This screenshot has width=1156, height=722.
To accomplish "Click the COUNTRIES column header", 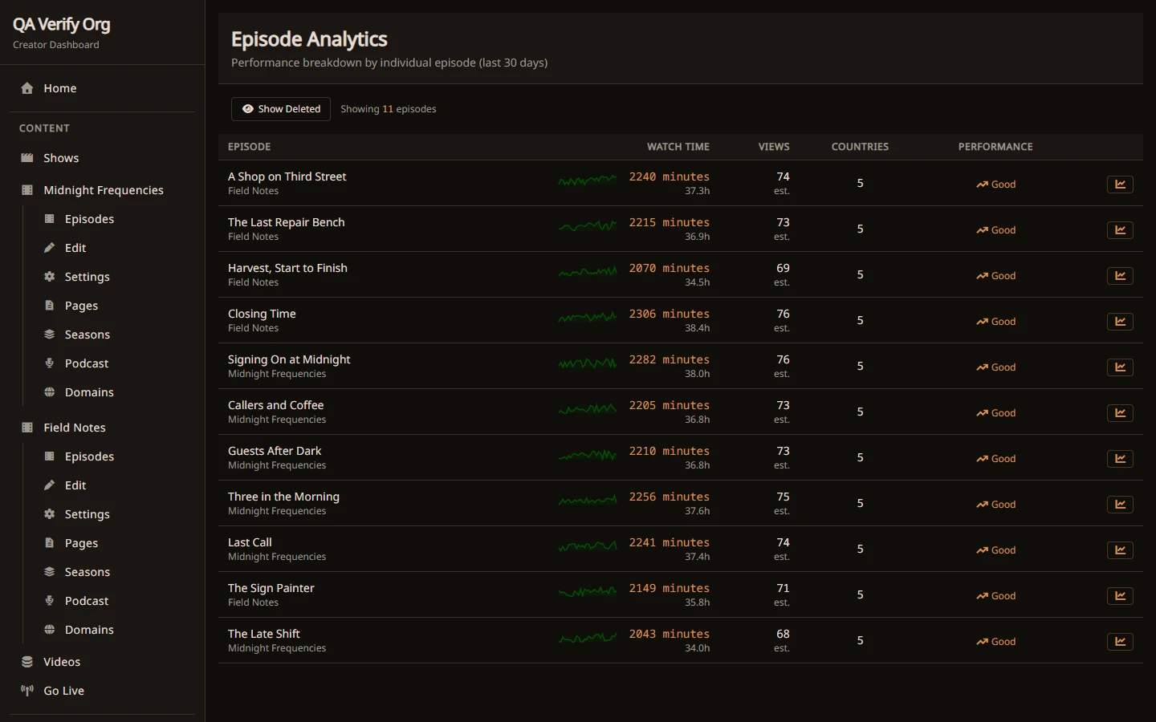I will pos(860,147).
